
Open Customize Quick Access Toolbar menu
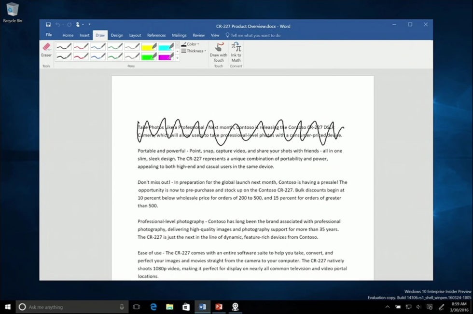89,25
